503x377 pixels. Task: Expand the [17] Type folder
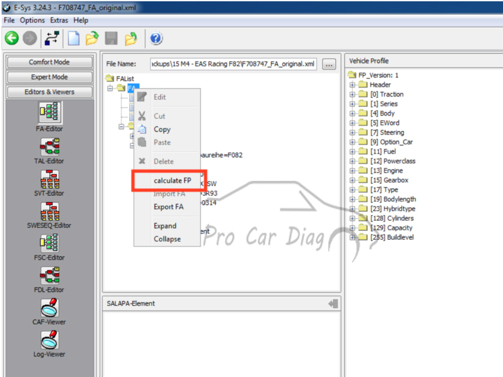(x=352, y=190)
